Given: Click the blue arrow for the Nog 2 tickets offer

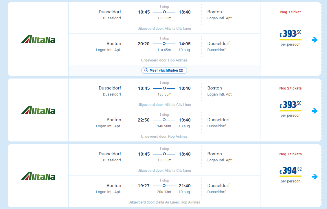Looking at the screenshot, I should tap(315, 111).
